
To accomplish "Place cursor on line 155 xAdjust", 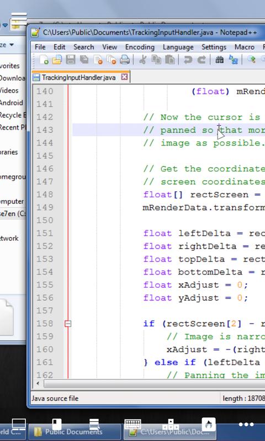I will point(198,285).
